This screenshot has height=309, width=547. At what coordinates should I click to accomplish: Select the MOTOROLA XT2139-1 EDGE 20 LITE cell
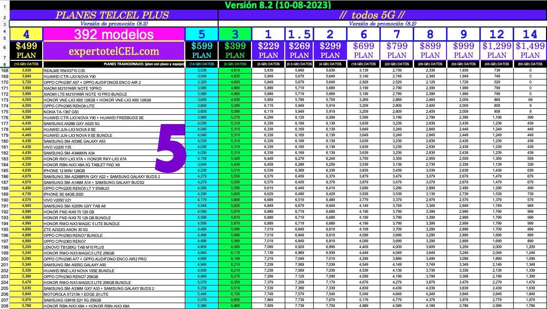tap(114, 294)
